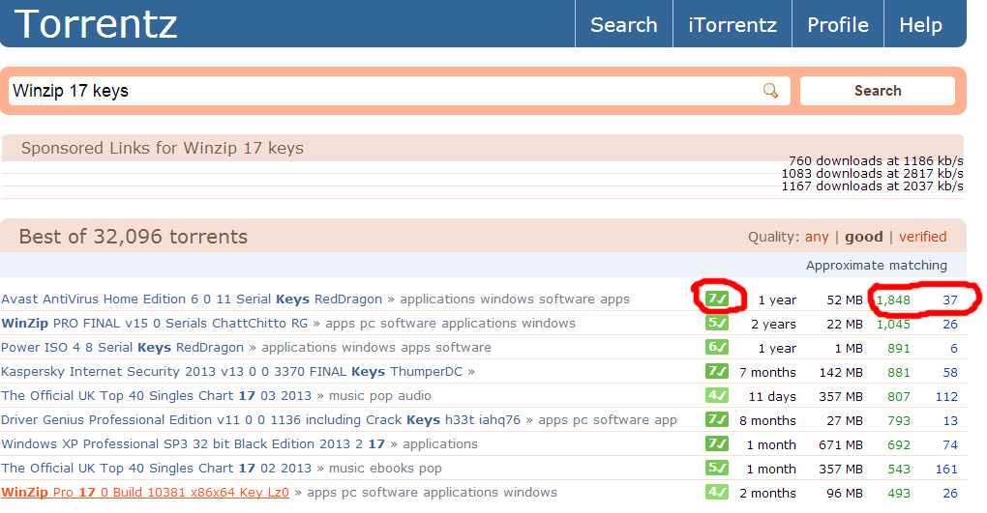Click '760 downloads at 1186 kb/s' sponsored line
The image size is (987, 513).
point(876,161)
